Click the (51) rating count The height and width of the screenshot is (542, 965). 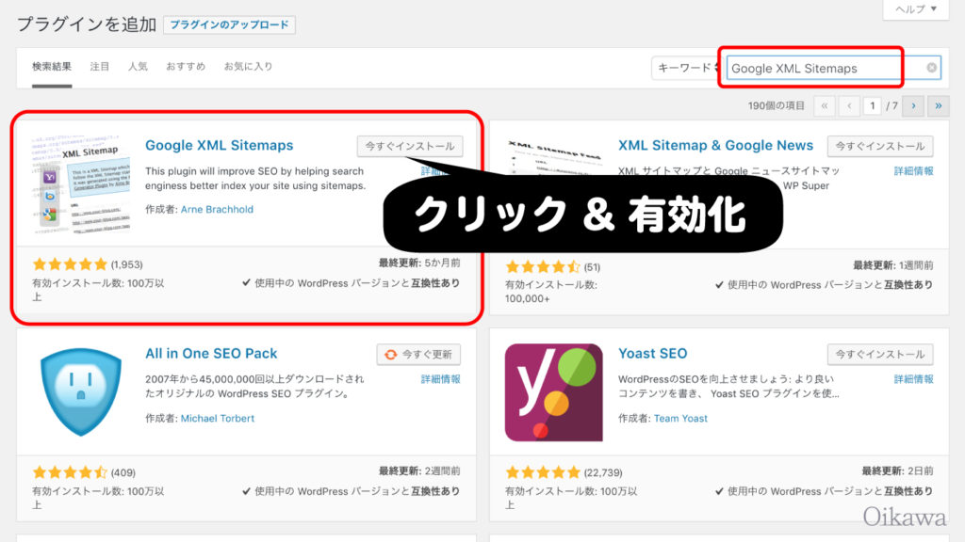point(592,266)
